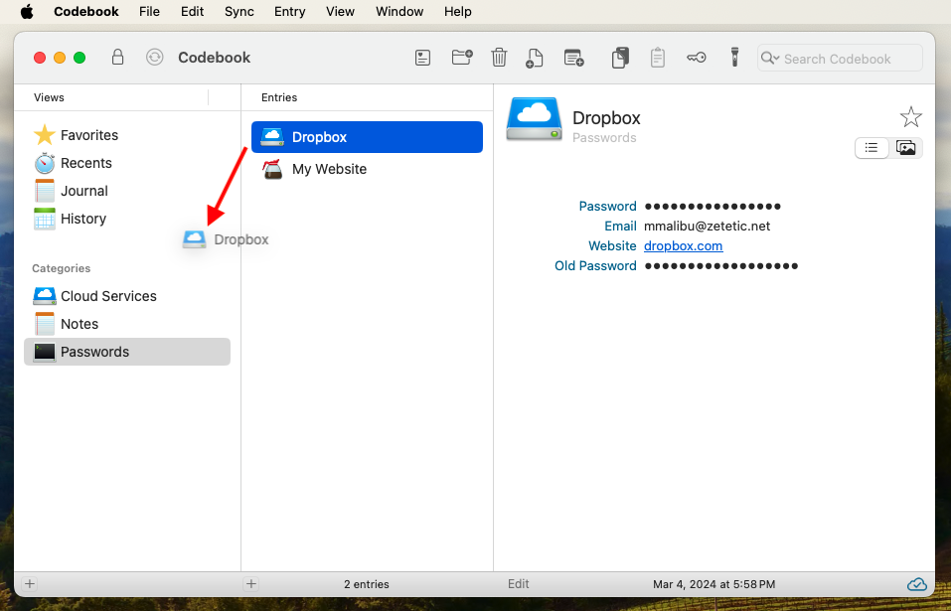Viewport: 951px width, 611px height.
Task: Open the View menu
Action: (x=340, y=12)
